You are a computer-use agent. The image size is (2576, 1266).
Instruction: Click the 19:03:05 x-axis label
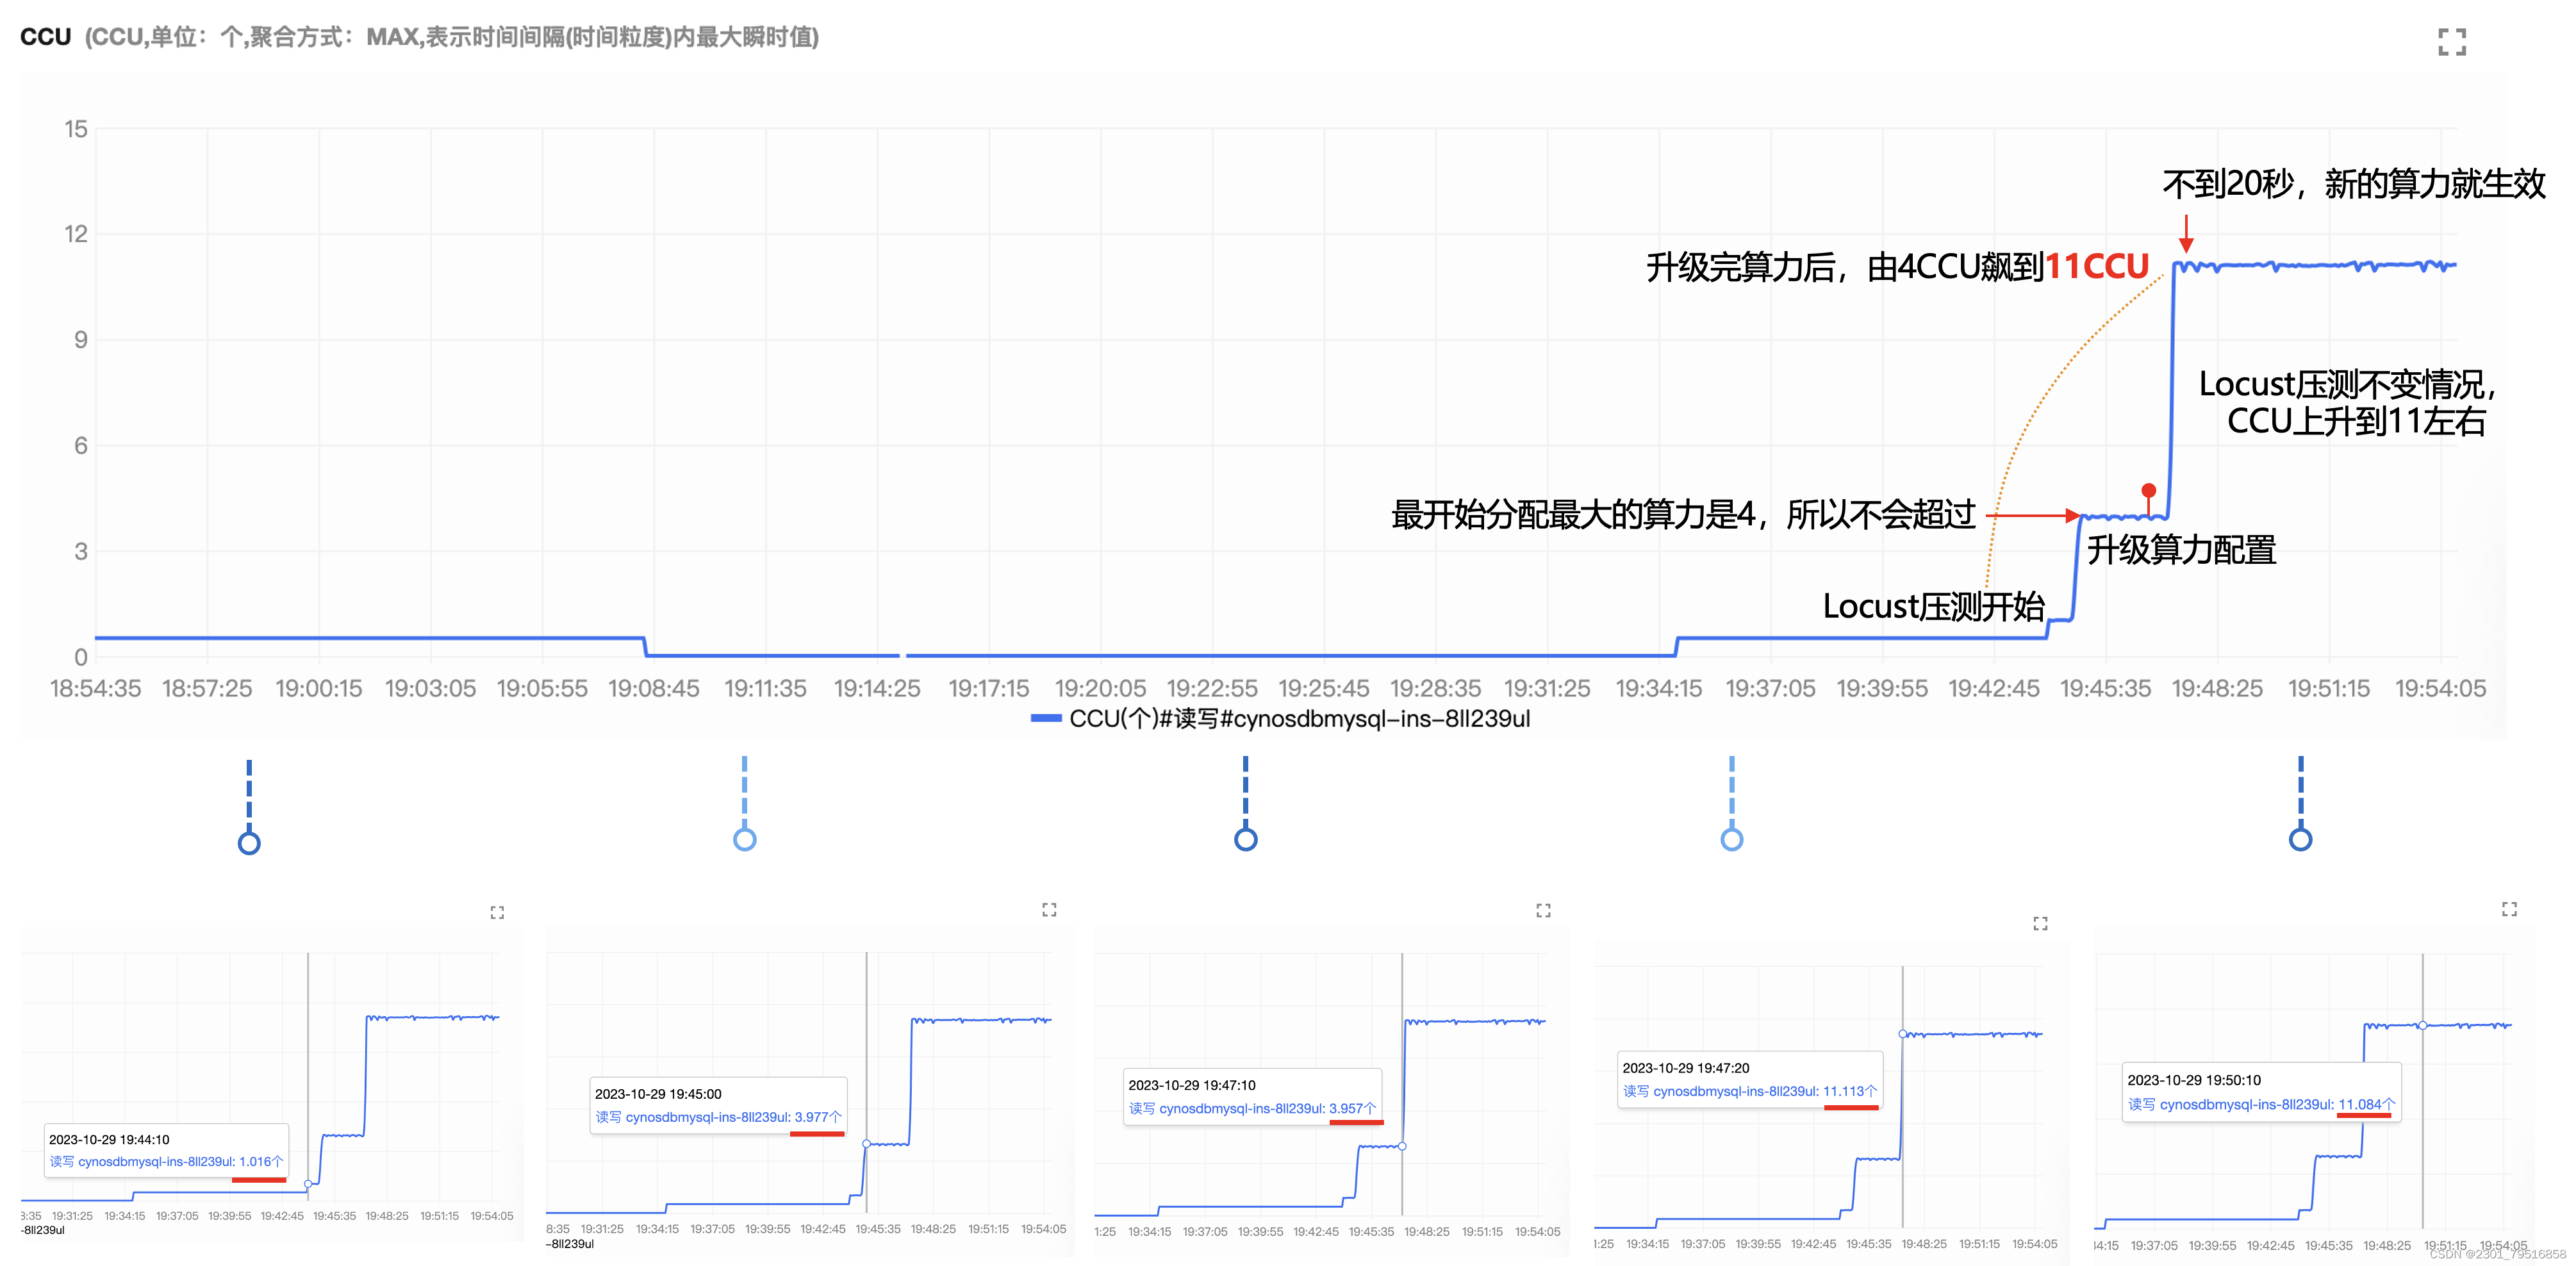coord(430,688)
